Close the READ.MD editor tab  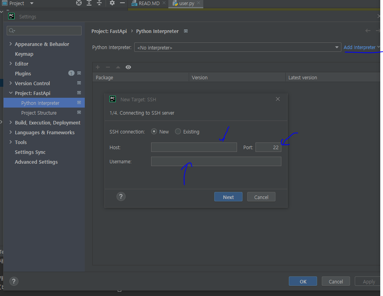[164, 3]
